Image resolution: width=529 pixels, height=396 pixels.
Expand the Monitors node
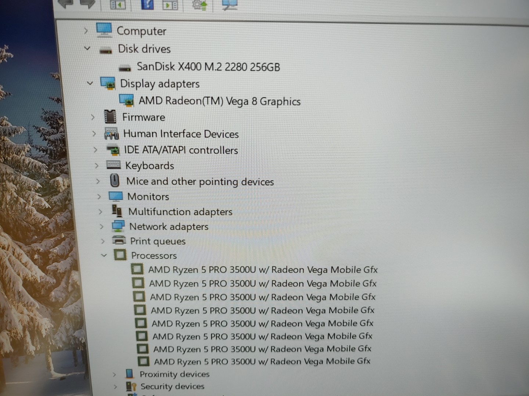[99, 197]
